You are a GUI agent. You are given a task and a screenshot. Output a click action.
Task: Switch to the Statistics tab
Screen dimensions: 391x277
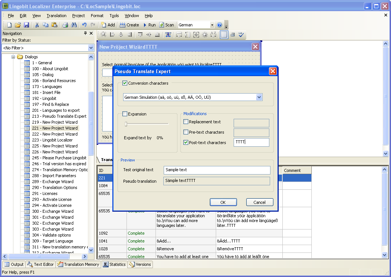tap(114, 264)
